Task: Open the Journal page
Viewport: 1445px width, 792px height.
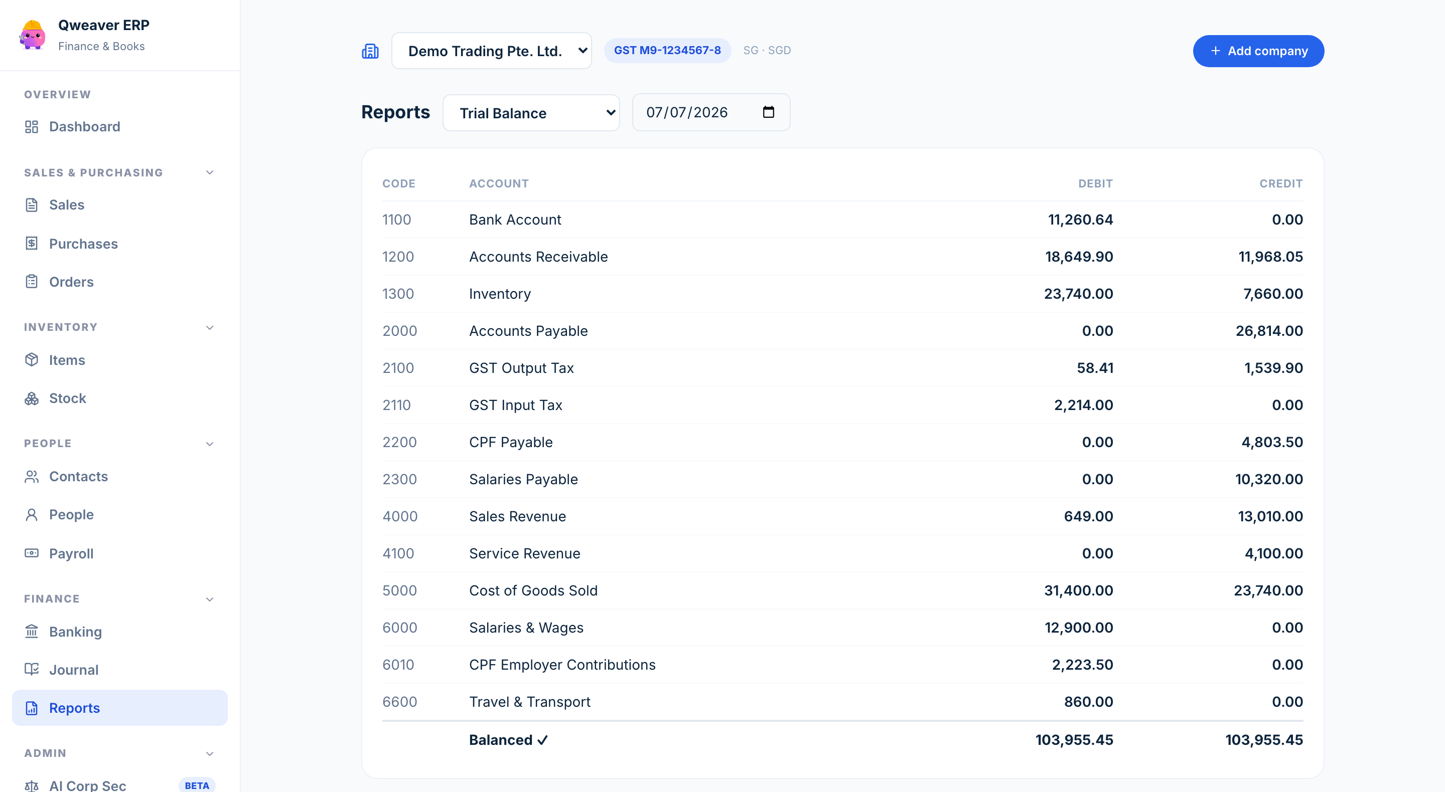Action: click(119, 669)
